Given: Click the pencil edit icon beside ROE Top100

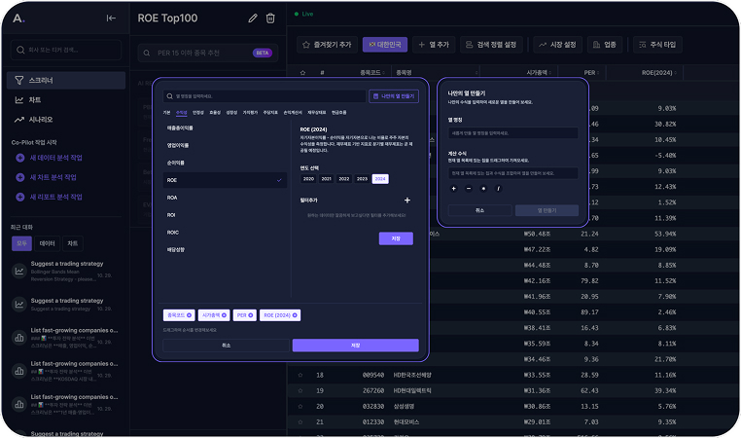Looking at the screenshot, I should (253, 18).
